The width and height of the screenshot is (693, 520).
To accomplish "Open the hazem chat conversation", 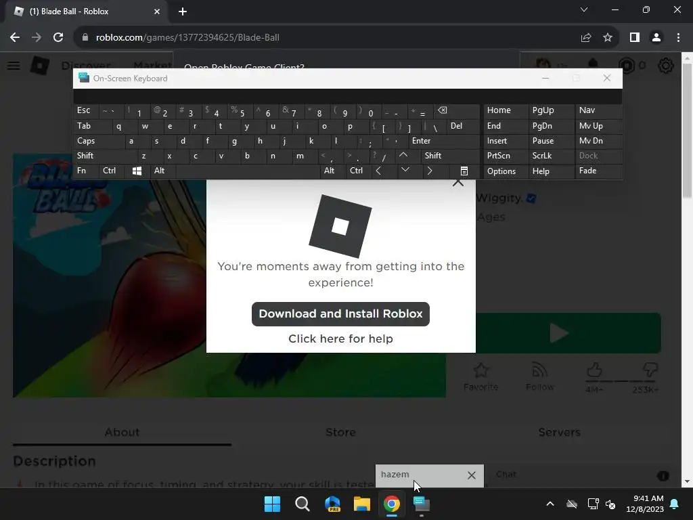I will [395, 475].
